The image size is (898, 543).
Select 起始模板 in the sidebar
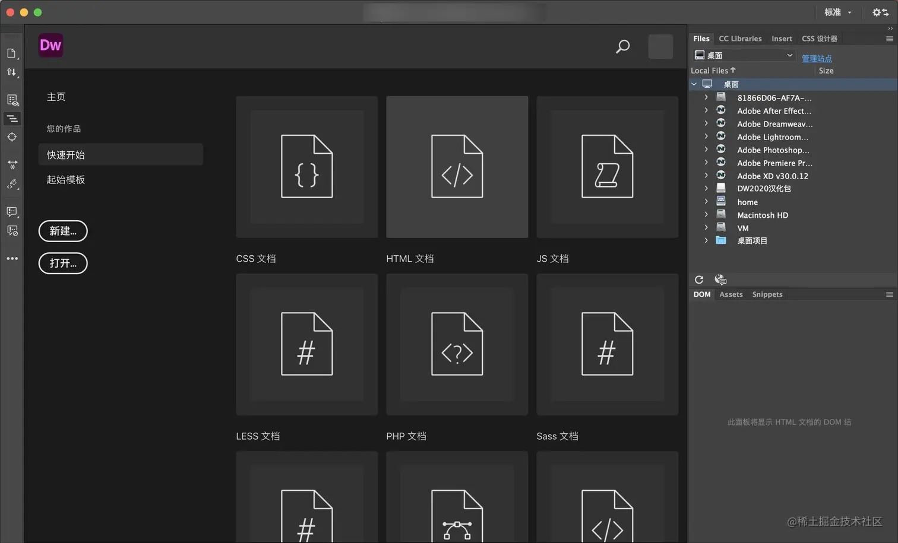tap(66, 180)
